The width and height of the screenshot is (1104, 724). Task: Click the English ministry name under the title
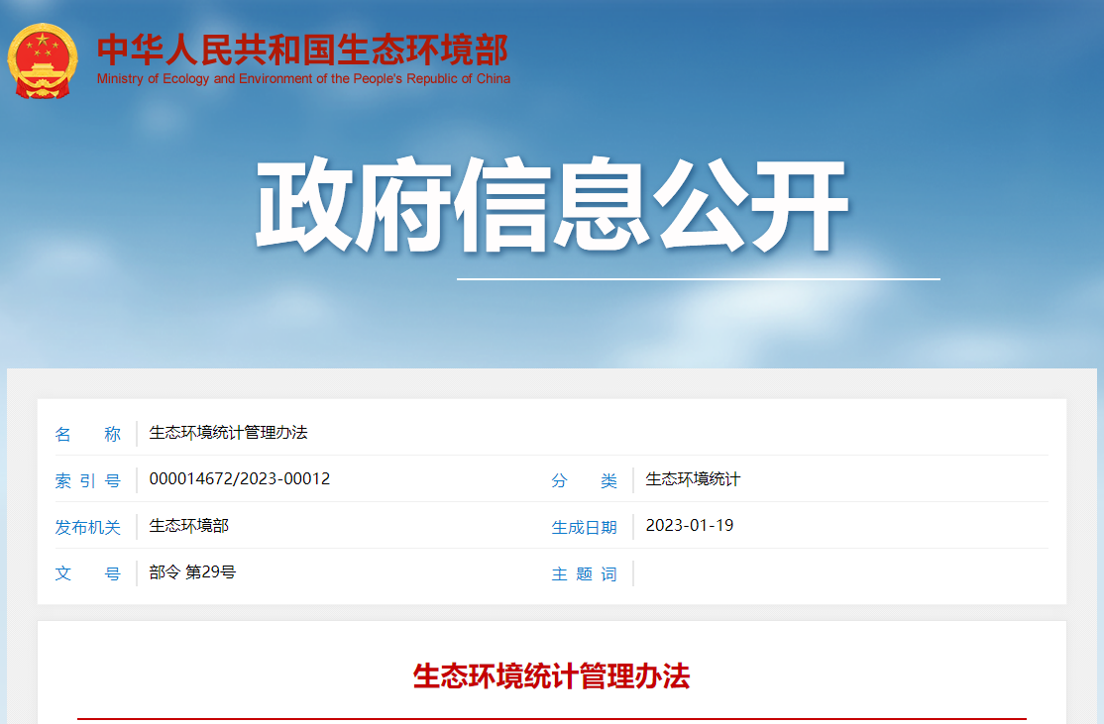pos(303,79)
